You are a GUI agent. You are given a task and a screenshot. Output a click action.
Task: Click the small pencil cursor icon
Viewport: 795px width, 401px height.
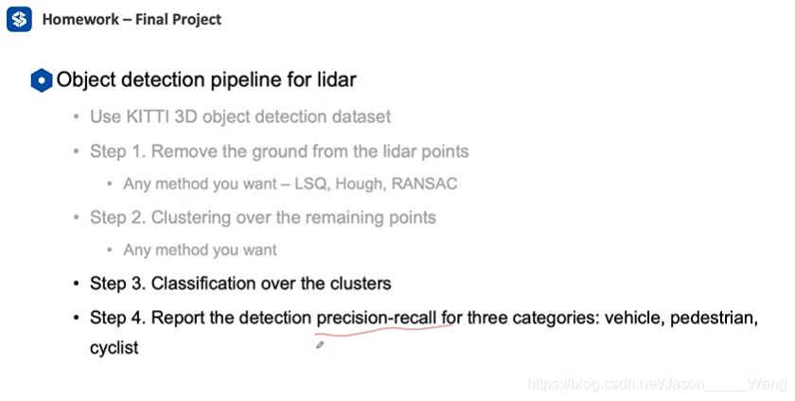click(320, 345)
